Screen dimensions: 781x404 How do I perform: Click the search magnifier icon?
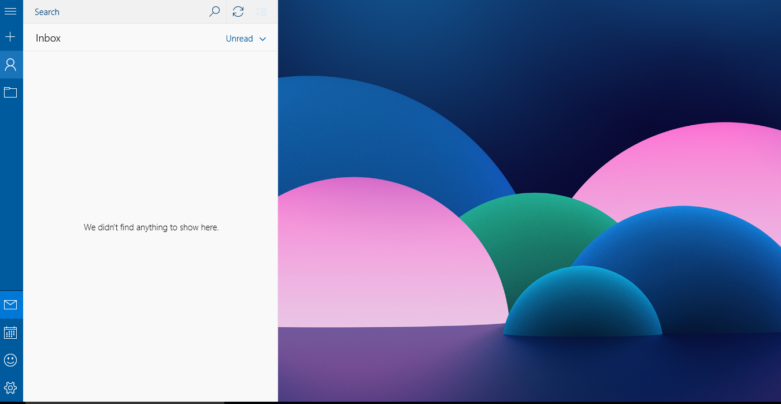click(x=214, y=12)
